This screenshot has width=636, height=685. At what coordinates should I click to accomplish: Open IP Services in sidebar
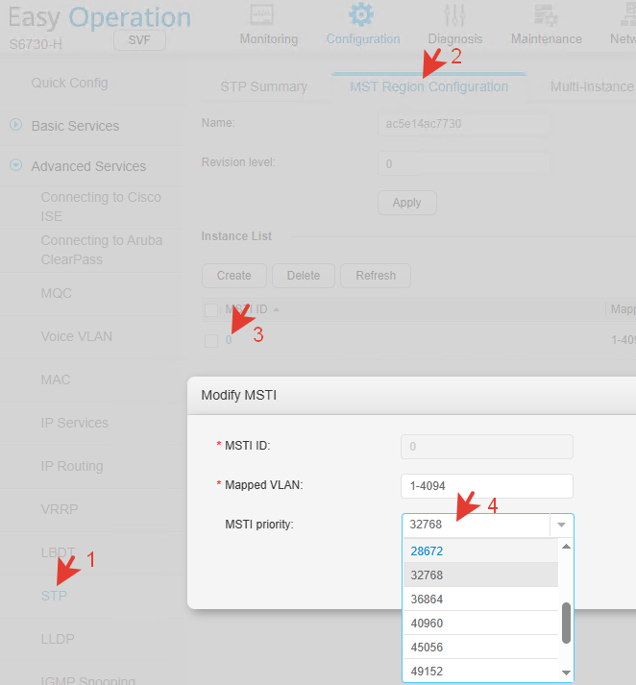click(x=74, y=423)
